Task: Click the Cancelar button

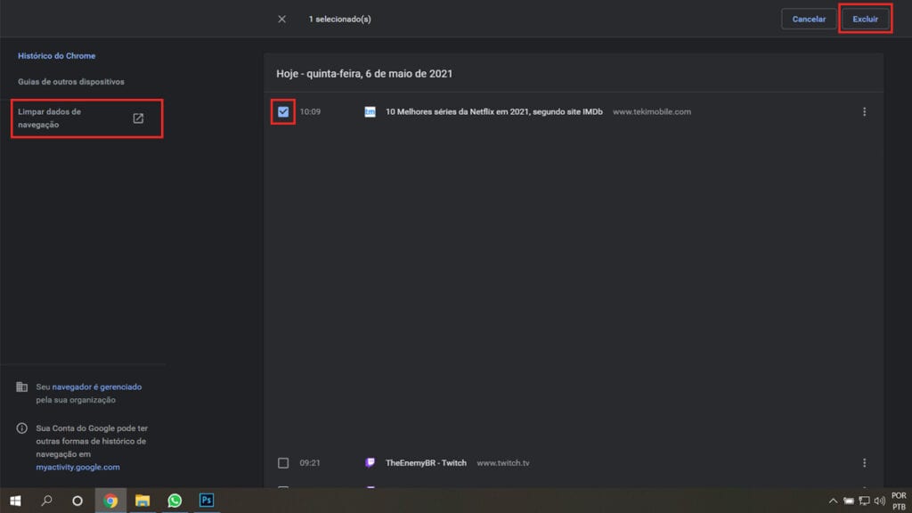Action: pos(809,20)
